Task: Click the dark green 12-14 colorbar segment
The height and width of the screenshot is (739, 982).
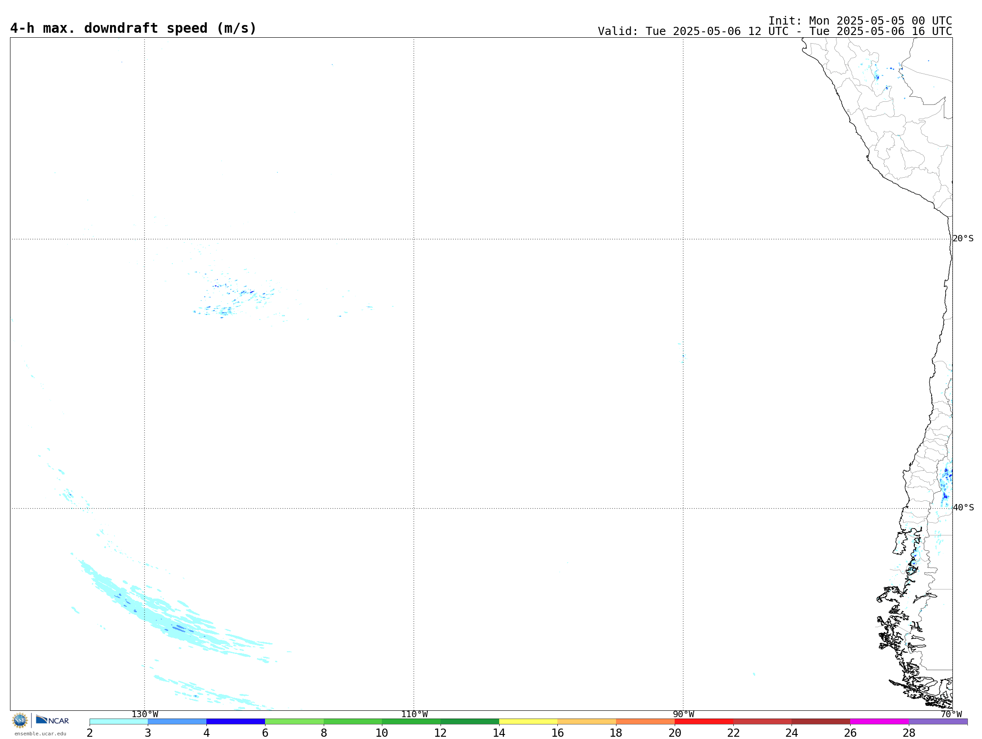Action: (x=470, y=722)
